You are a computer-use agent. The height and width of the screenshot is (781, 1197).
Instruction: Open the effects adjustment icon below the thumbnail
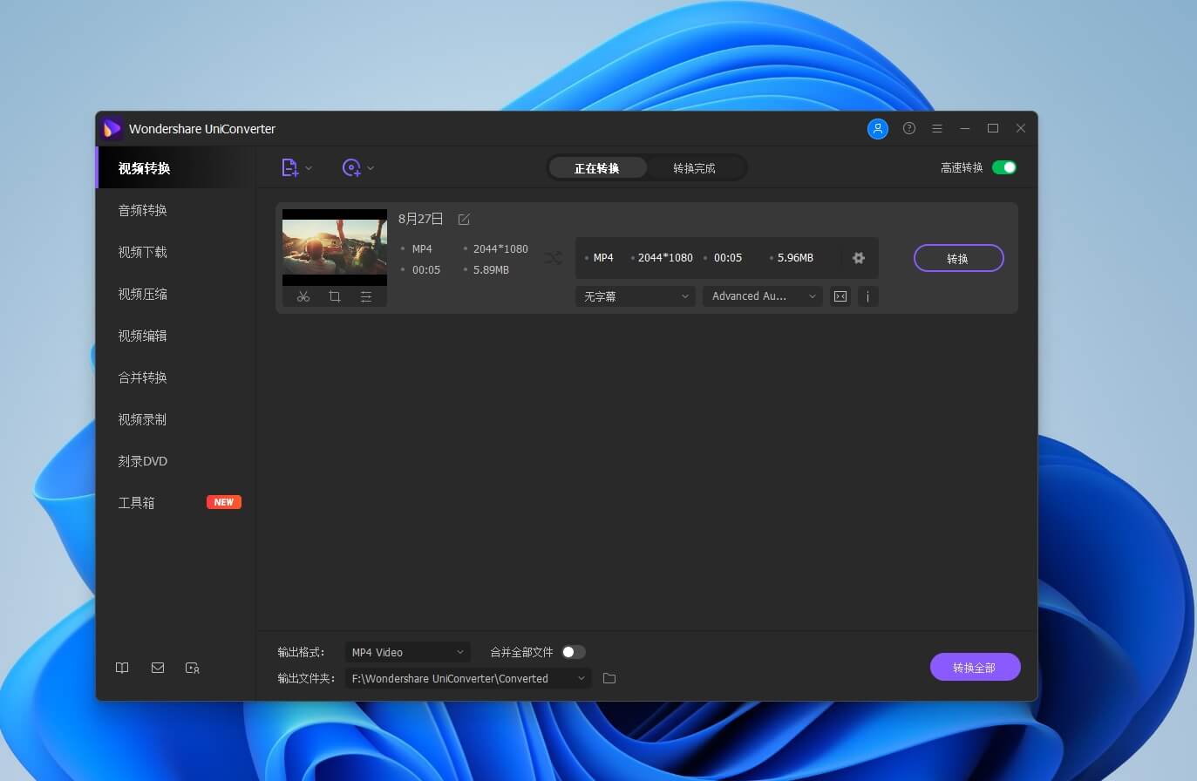[366, 296]
